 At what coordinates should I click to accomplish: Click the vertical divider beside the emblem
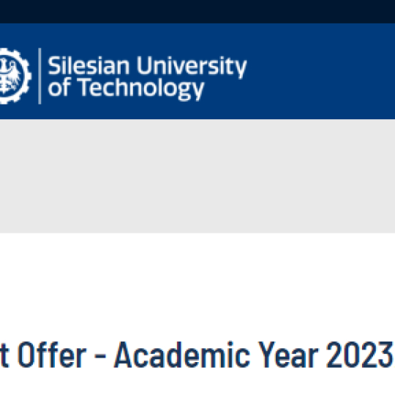tap(39, 76)
